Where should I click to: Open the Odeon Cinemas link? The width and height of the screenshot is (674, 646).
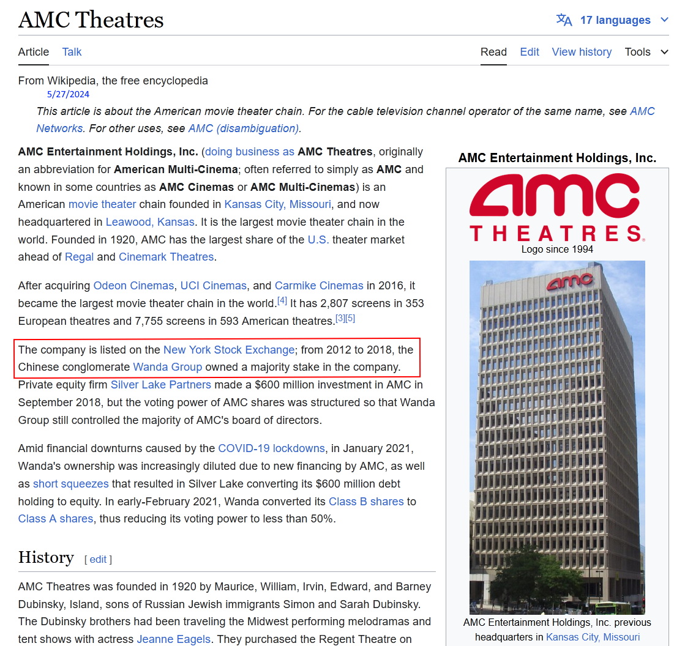coord(133,286)
